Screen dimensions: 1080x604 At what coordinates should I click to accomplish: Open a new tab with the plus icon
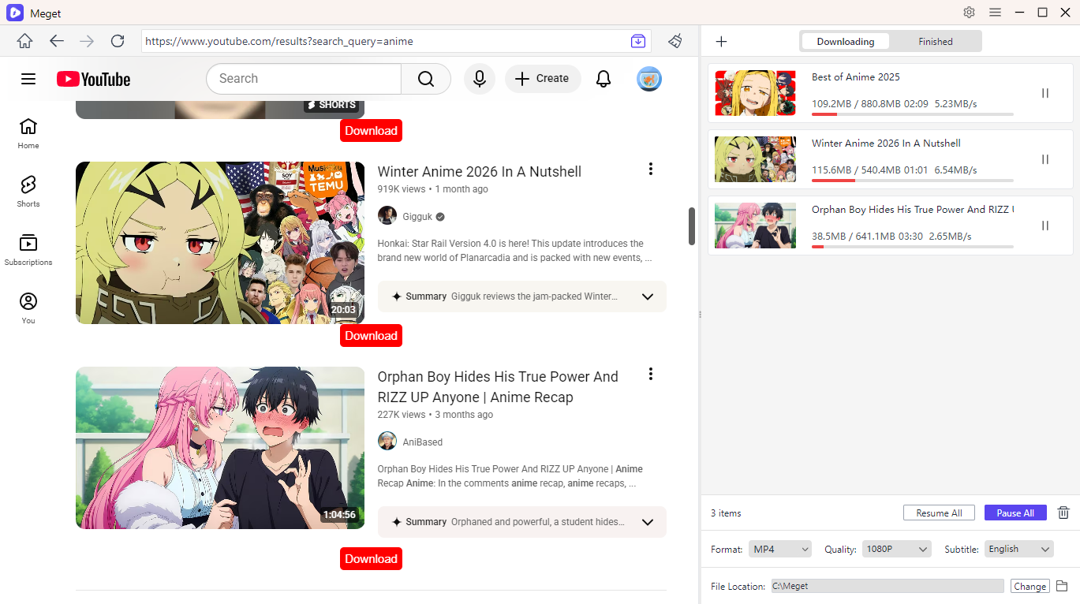coord(720,41)
